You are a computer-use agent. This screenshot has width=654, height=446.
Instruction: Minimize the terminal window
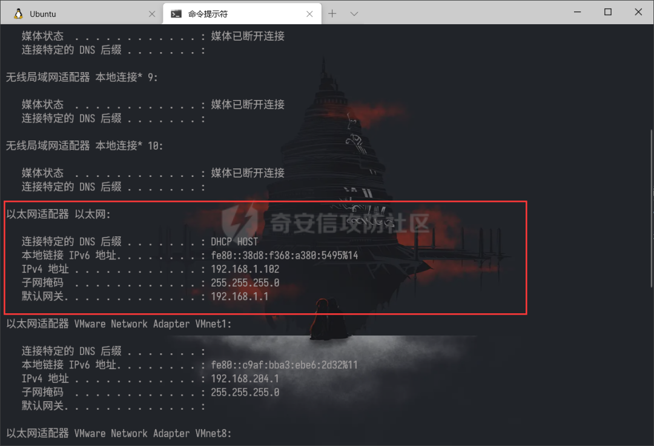click(x=577, y=12)
